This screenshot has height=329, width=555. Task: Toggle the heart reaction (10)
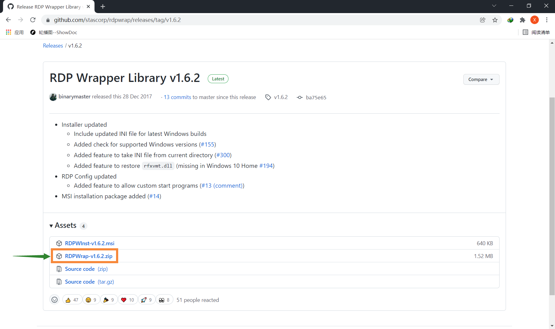[x=128, y=300]
